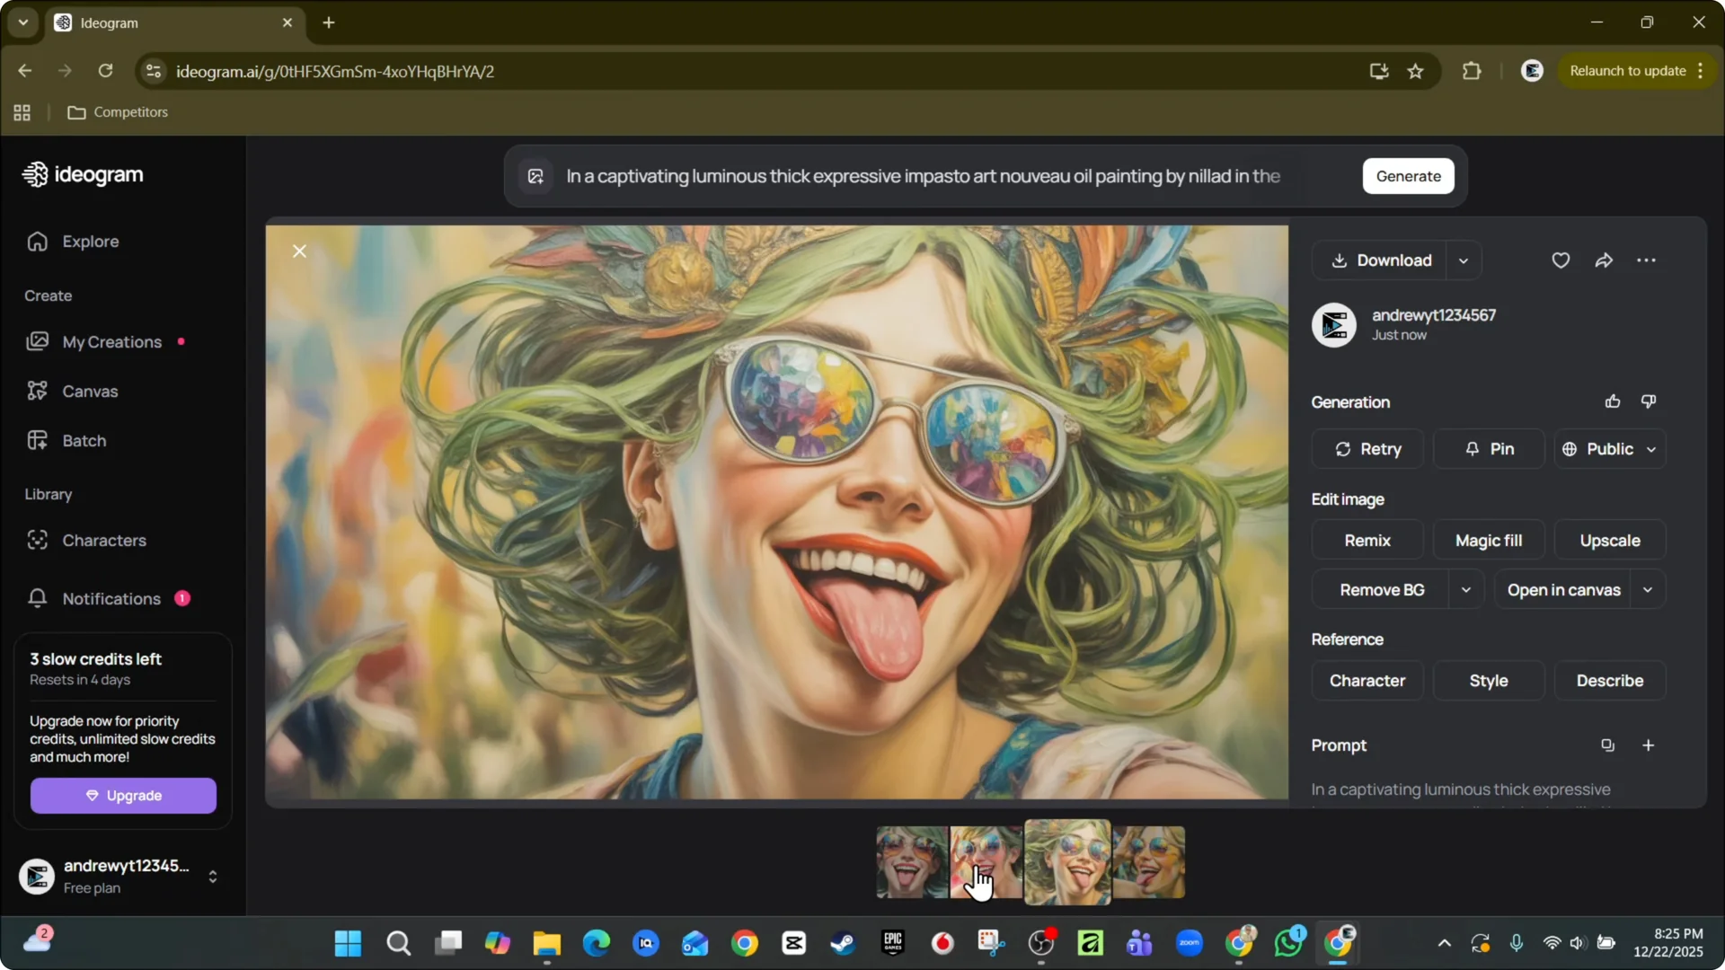Add prompt with the plus icon
Viewport: 1725px width, 970px height.
1649,745
